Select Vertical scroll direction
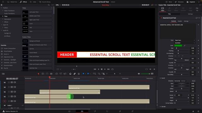The image size is (202, 113). pyautogui.click(x=183, y=81)
